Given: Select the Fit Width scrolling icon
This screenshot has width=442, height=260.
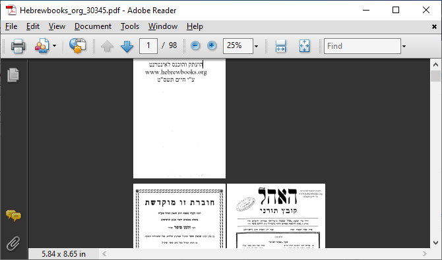Looking at the screenshot, I should pyautogui.click(x=281, y=46).
